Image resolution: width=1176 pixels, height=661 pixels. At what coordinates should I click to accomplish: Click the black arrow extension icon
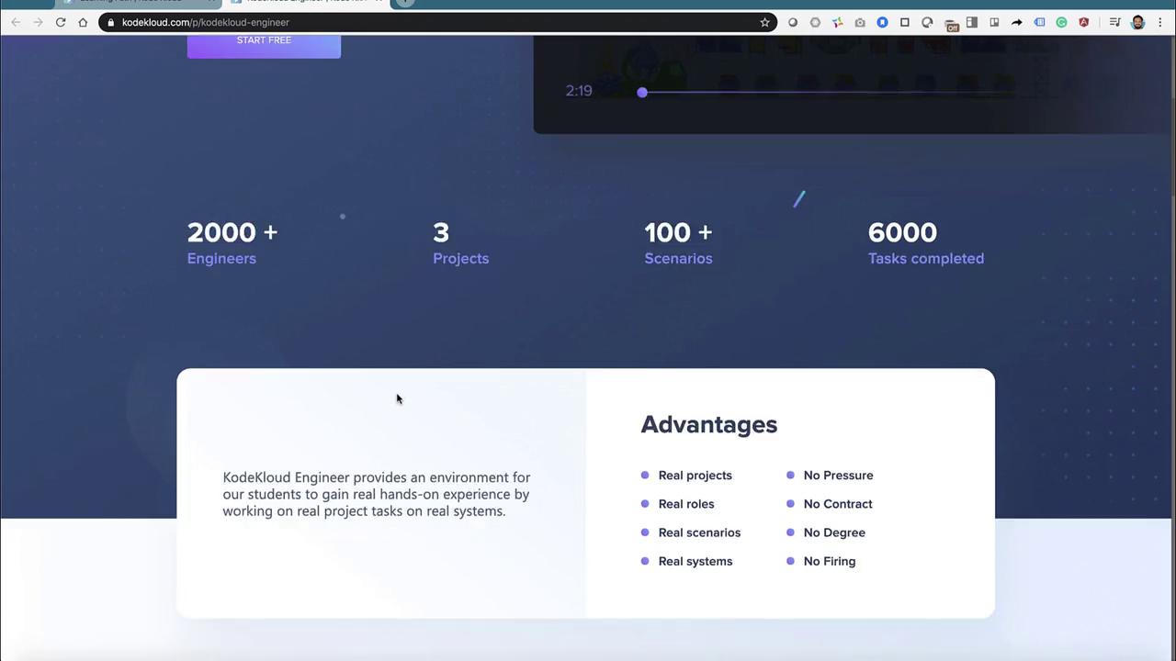pos(1017,22)
